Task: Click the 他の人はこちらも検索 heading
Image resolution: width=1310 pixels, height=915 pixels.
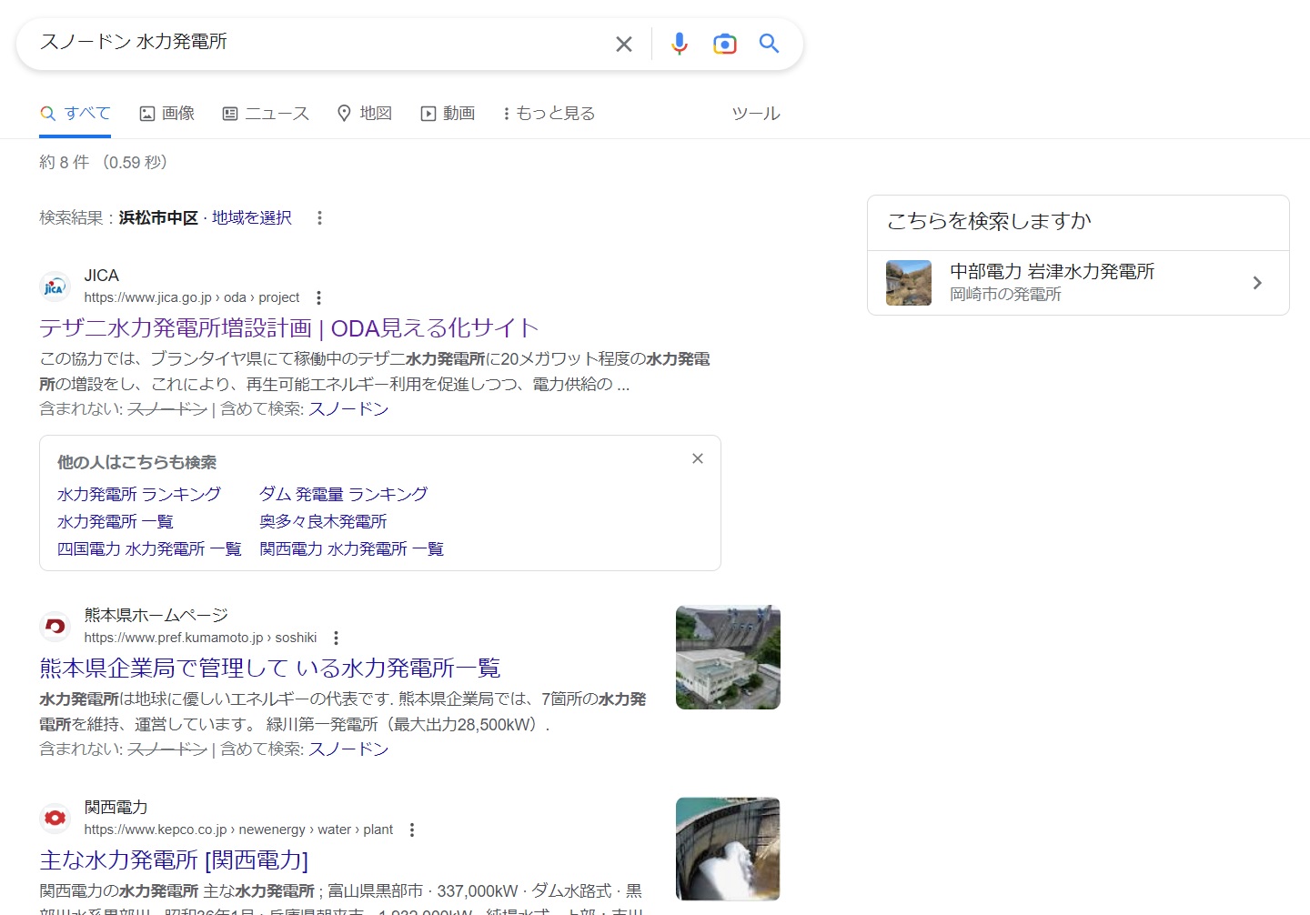Action: tap(137, 463)
